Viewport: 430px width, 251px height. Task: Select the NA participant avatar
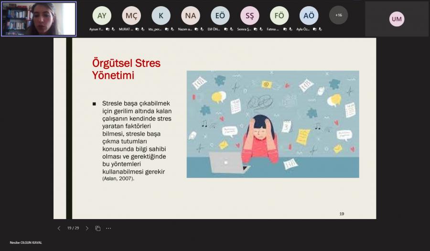(191, 16)
